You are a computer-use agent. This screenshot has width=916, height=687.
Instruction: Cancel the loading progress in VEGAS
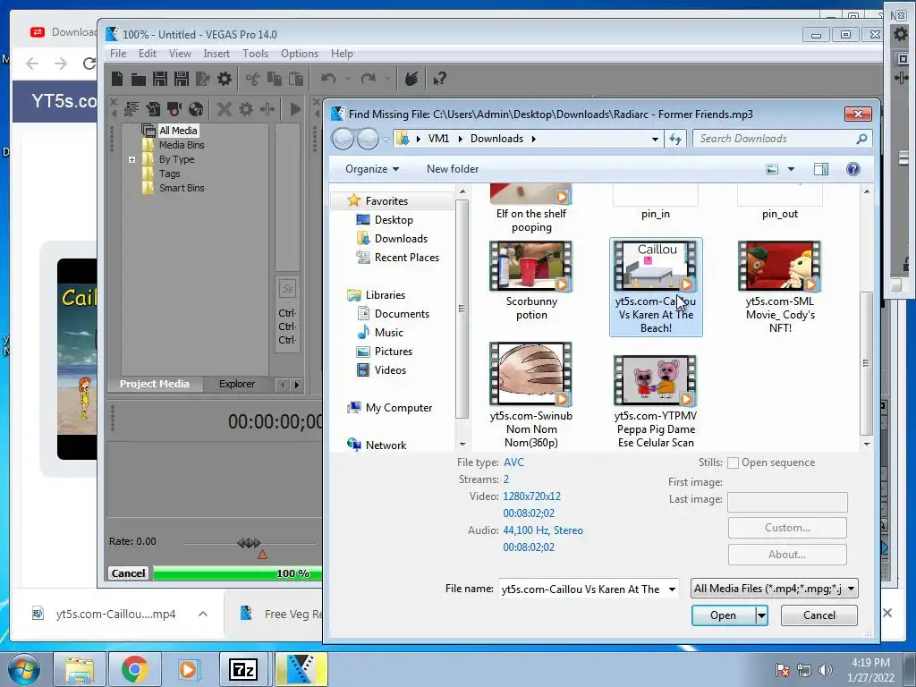[129, 573]
